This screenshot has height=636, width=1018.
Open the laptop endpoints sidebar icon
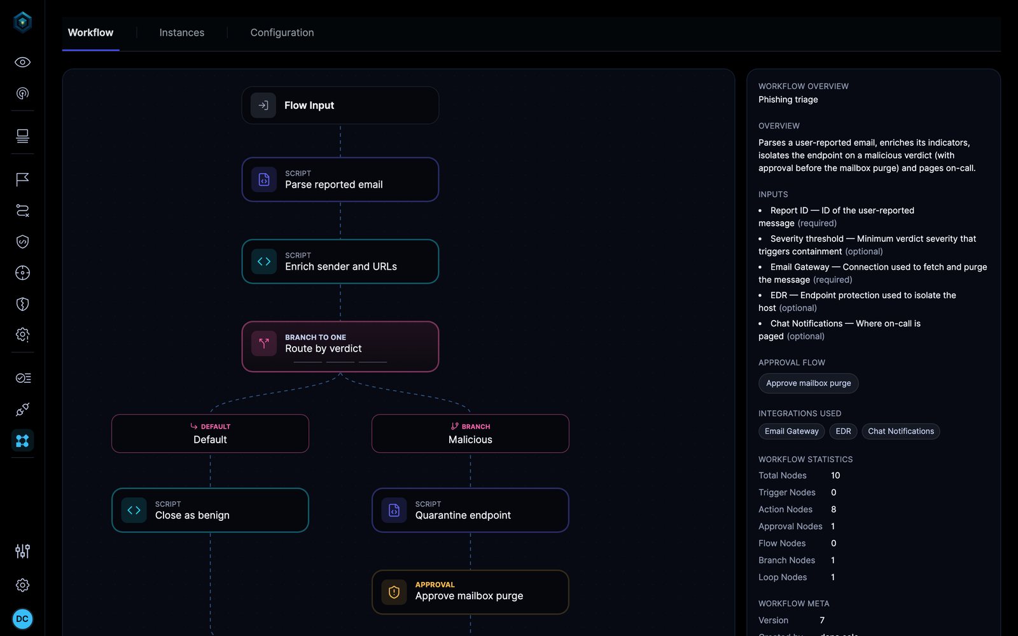coord(22,136)
